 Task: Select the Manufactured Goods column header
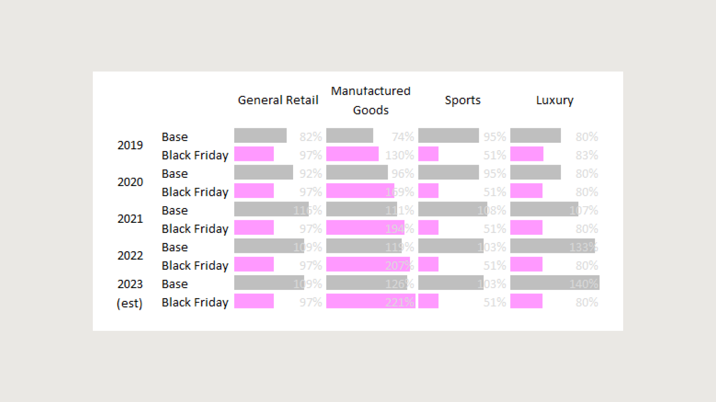pos(371,101)
